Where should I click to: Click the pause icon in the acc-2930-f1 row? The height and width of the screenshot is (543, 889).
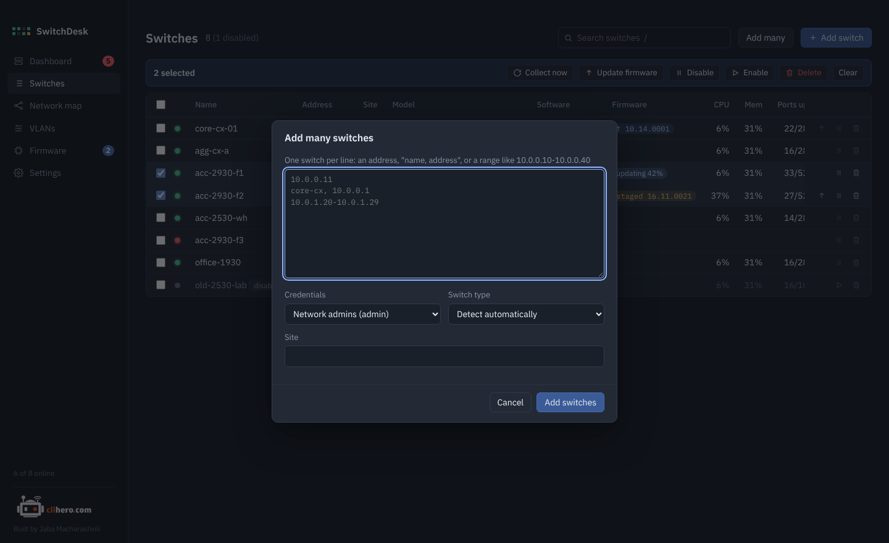tap(839, 173)
